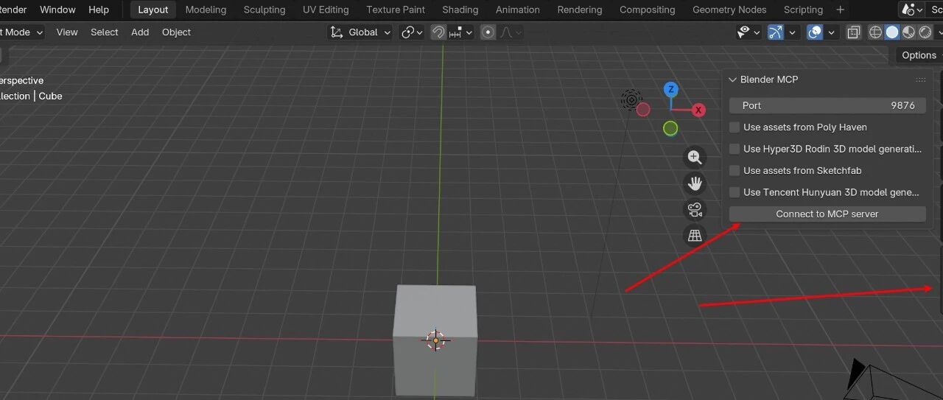Image resolution: width=943 pixels, height=400 pixels.
Task: Switch to Compositing workspace tab
Action: [x=648, y=10]
